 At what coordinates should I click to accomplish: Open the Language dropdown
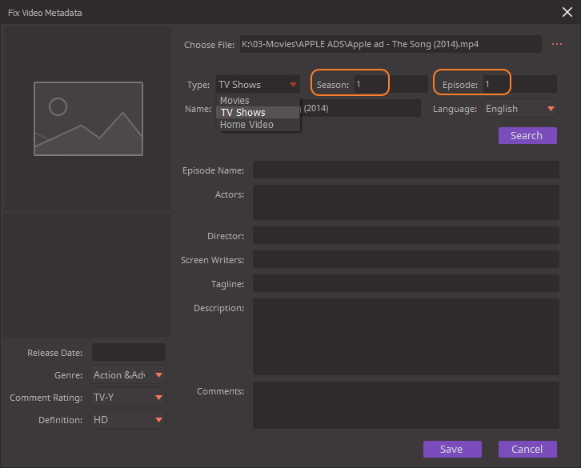[520, 109]
